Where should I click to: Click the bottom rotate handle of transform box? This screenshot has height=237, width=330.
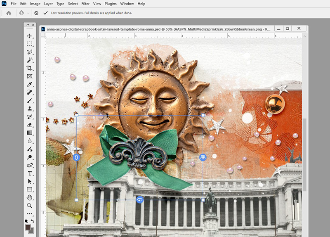pyautogui.click(x=140, y=199)
